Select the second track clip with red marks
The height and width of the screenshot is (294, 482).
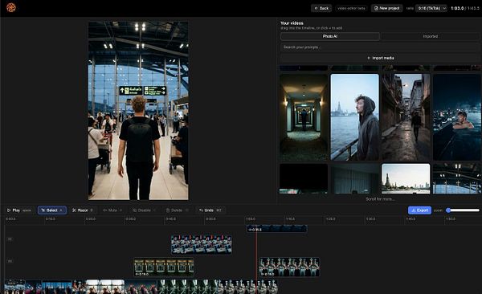click(202, 245)
